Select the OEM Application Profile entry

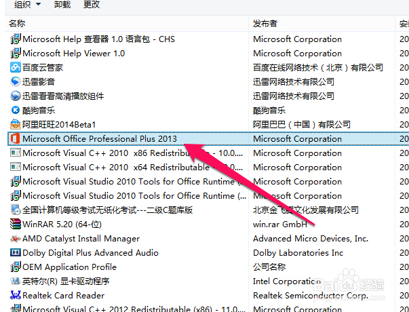pos(70,267)
